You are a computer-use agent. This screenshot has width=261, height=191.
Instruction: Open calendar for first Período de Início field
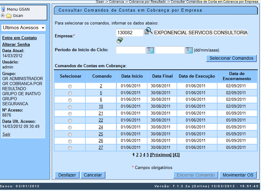coord(150,50)
